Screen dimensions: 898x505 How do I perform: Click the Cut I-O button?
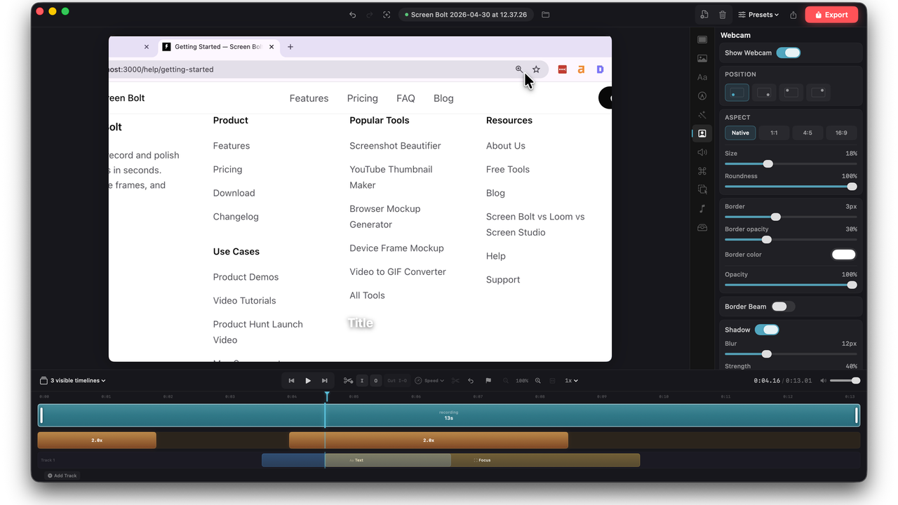[397, 381]
